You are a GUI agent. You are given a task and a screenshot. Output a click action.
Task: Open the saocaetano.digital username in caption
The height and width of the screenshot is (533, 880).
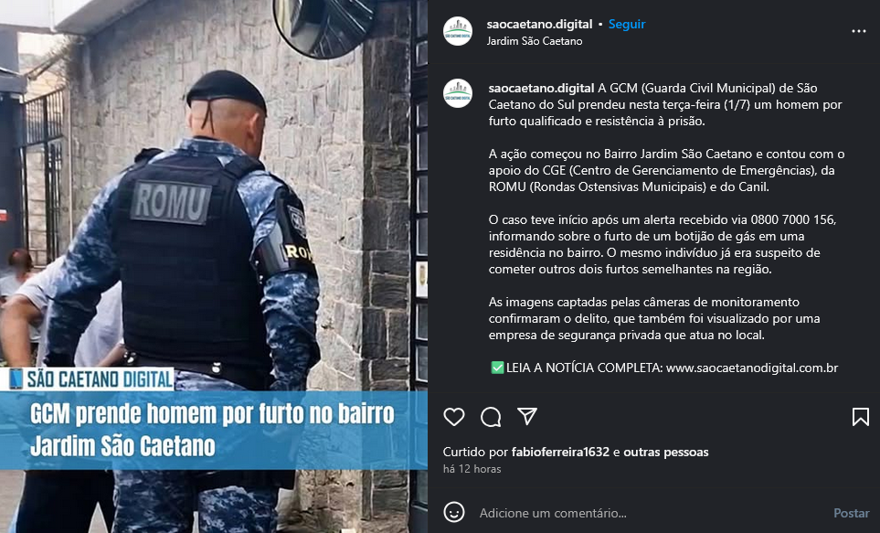pyautogui.click(x=541, y=88)
